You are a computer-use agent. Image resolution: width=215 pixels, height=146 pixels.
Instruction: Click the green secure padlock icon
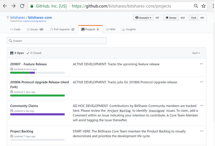coord(32,6)
